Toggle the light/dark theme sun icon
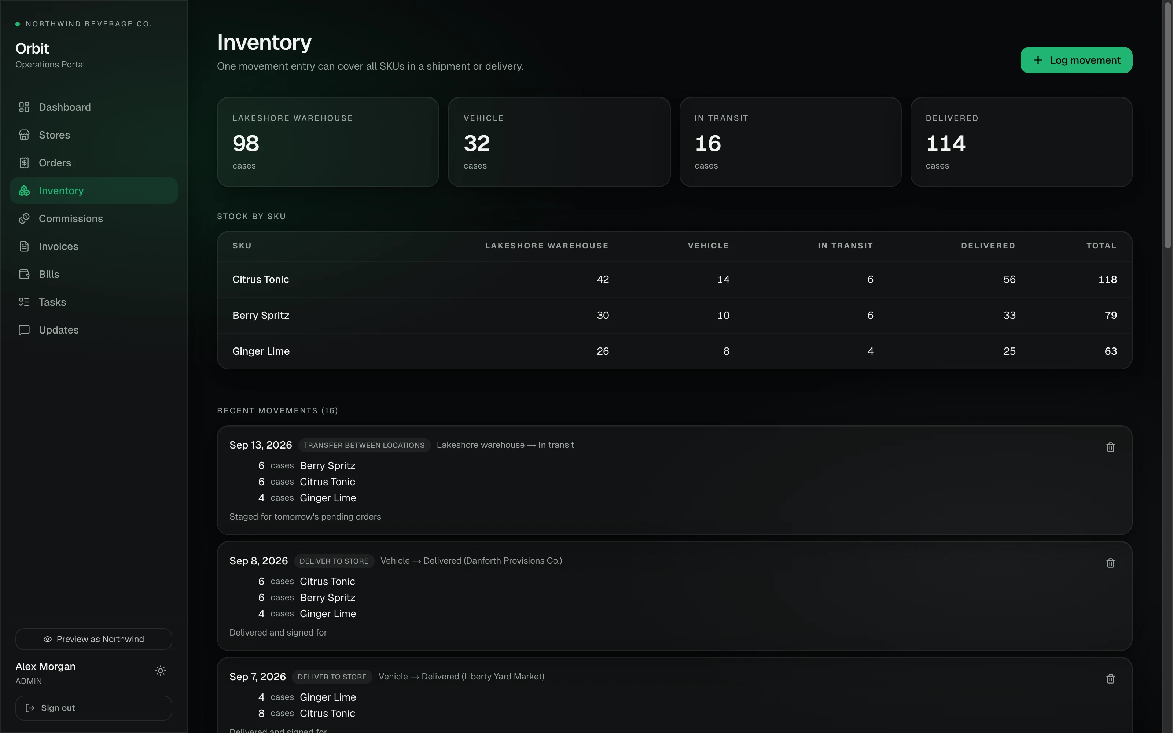This screenshot has width=1173, height=733. pos(161,671)
